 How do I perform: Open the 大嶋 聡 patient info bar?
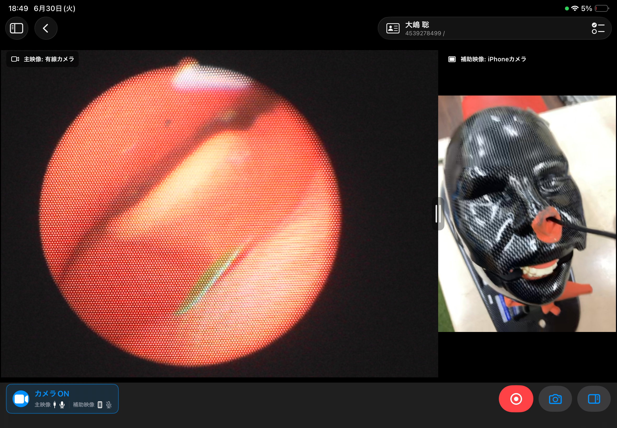pos(494,28)
